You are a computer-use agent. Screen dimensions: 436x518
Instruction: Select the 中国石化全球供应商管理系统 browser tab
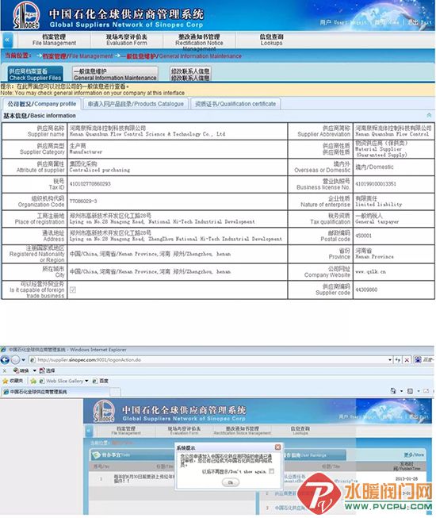pyautogui.click(x=55, y=392)
